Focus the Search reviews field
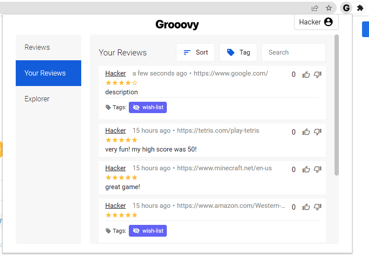This screenshot has height=255, width=369. 294,52
